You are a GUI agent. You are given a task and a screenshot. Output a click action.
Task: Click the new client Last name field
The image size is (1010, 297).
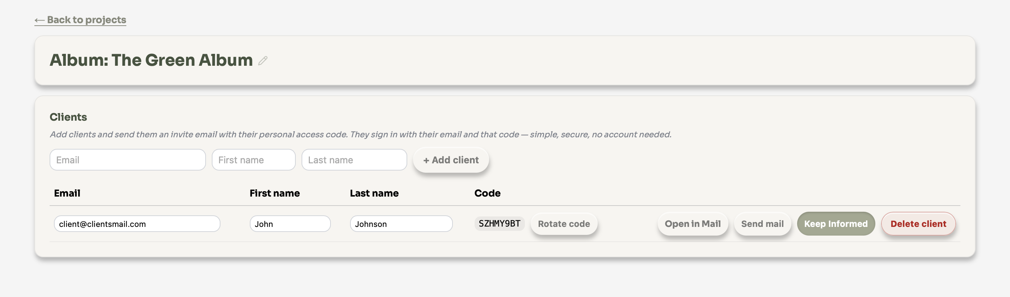[354, 160]
